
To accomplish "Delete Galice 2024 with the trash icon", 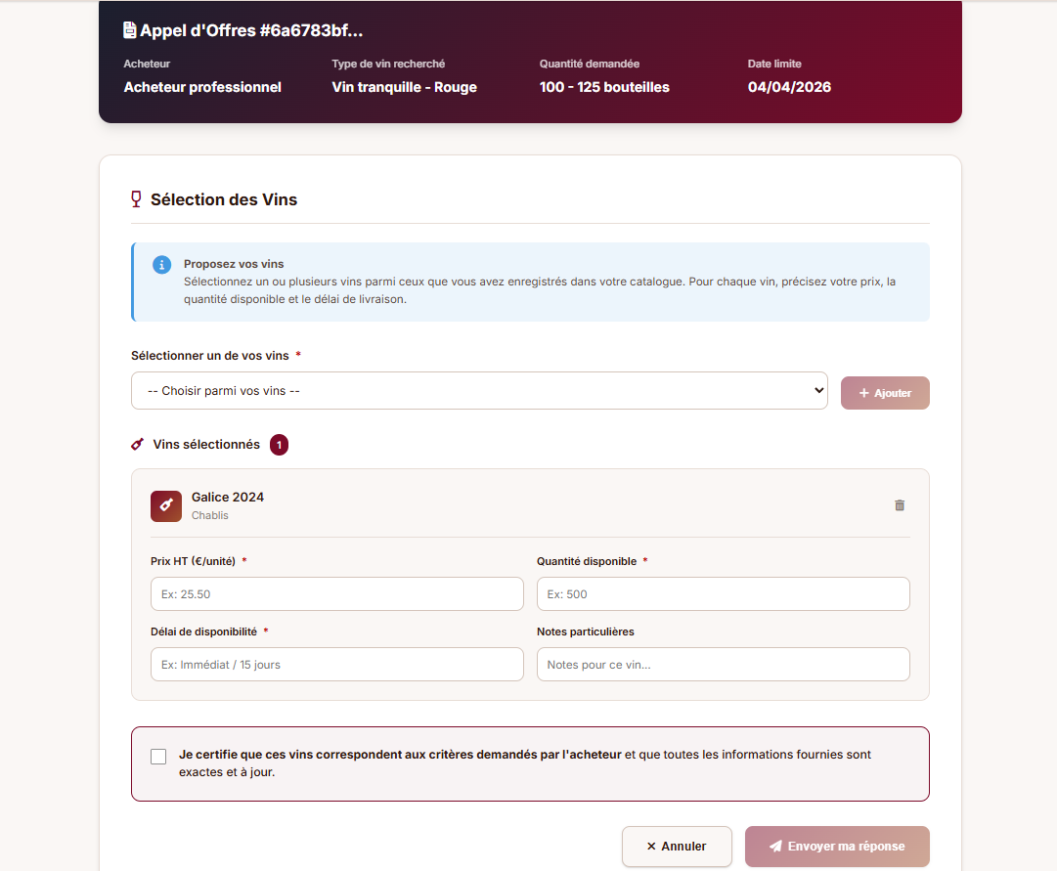I will 900,505.
